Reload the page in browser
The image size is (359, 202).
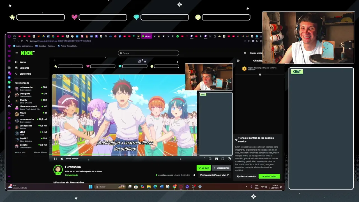22,41
